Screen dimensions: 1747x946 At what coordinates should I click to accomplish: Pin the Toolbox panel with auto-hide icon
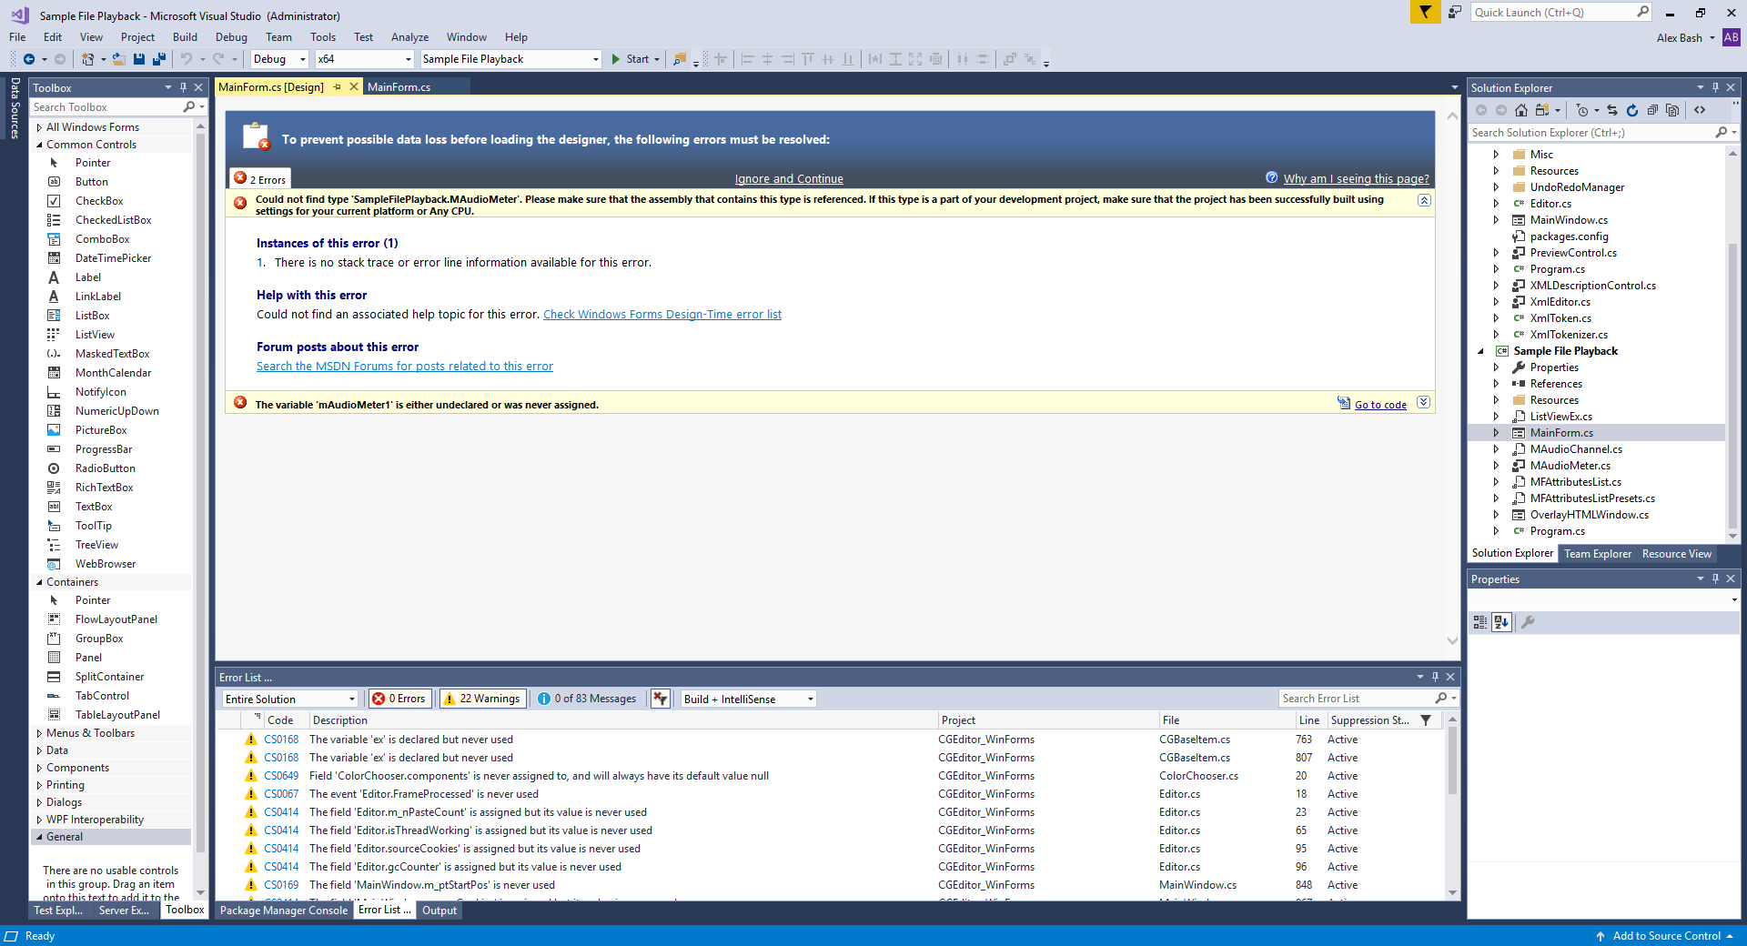(x=183, y=87)
